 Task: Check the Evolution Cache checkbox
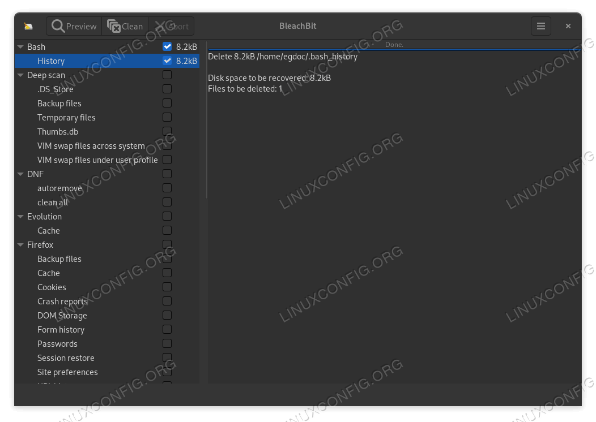pos(167,230)
